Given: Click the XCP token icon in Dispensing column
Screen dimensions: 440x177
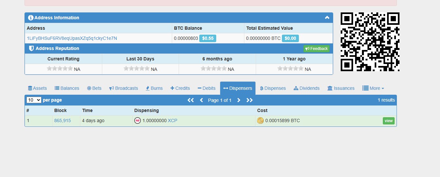Looking at the screenshot, I should click(x=138, y=121).
